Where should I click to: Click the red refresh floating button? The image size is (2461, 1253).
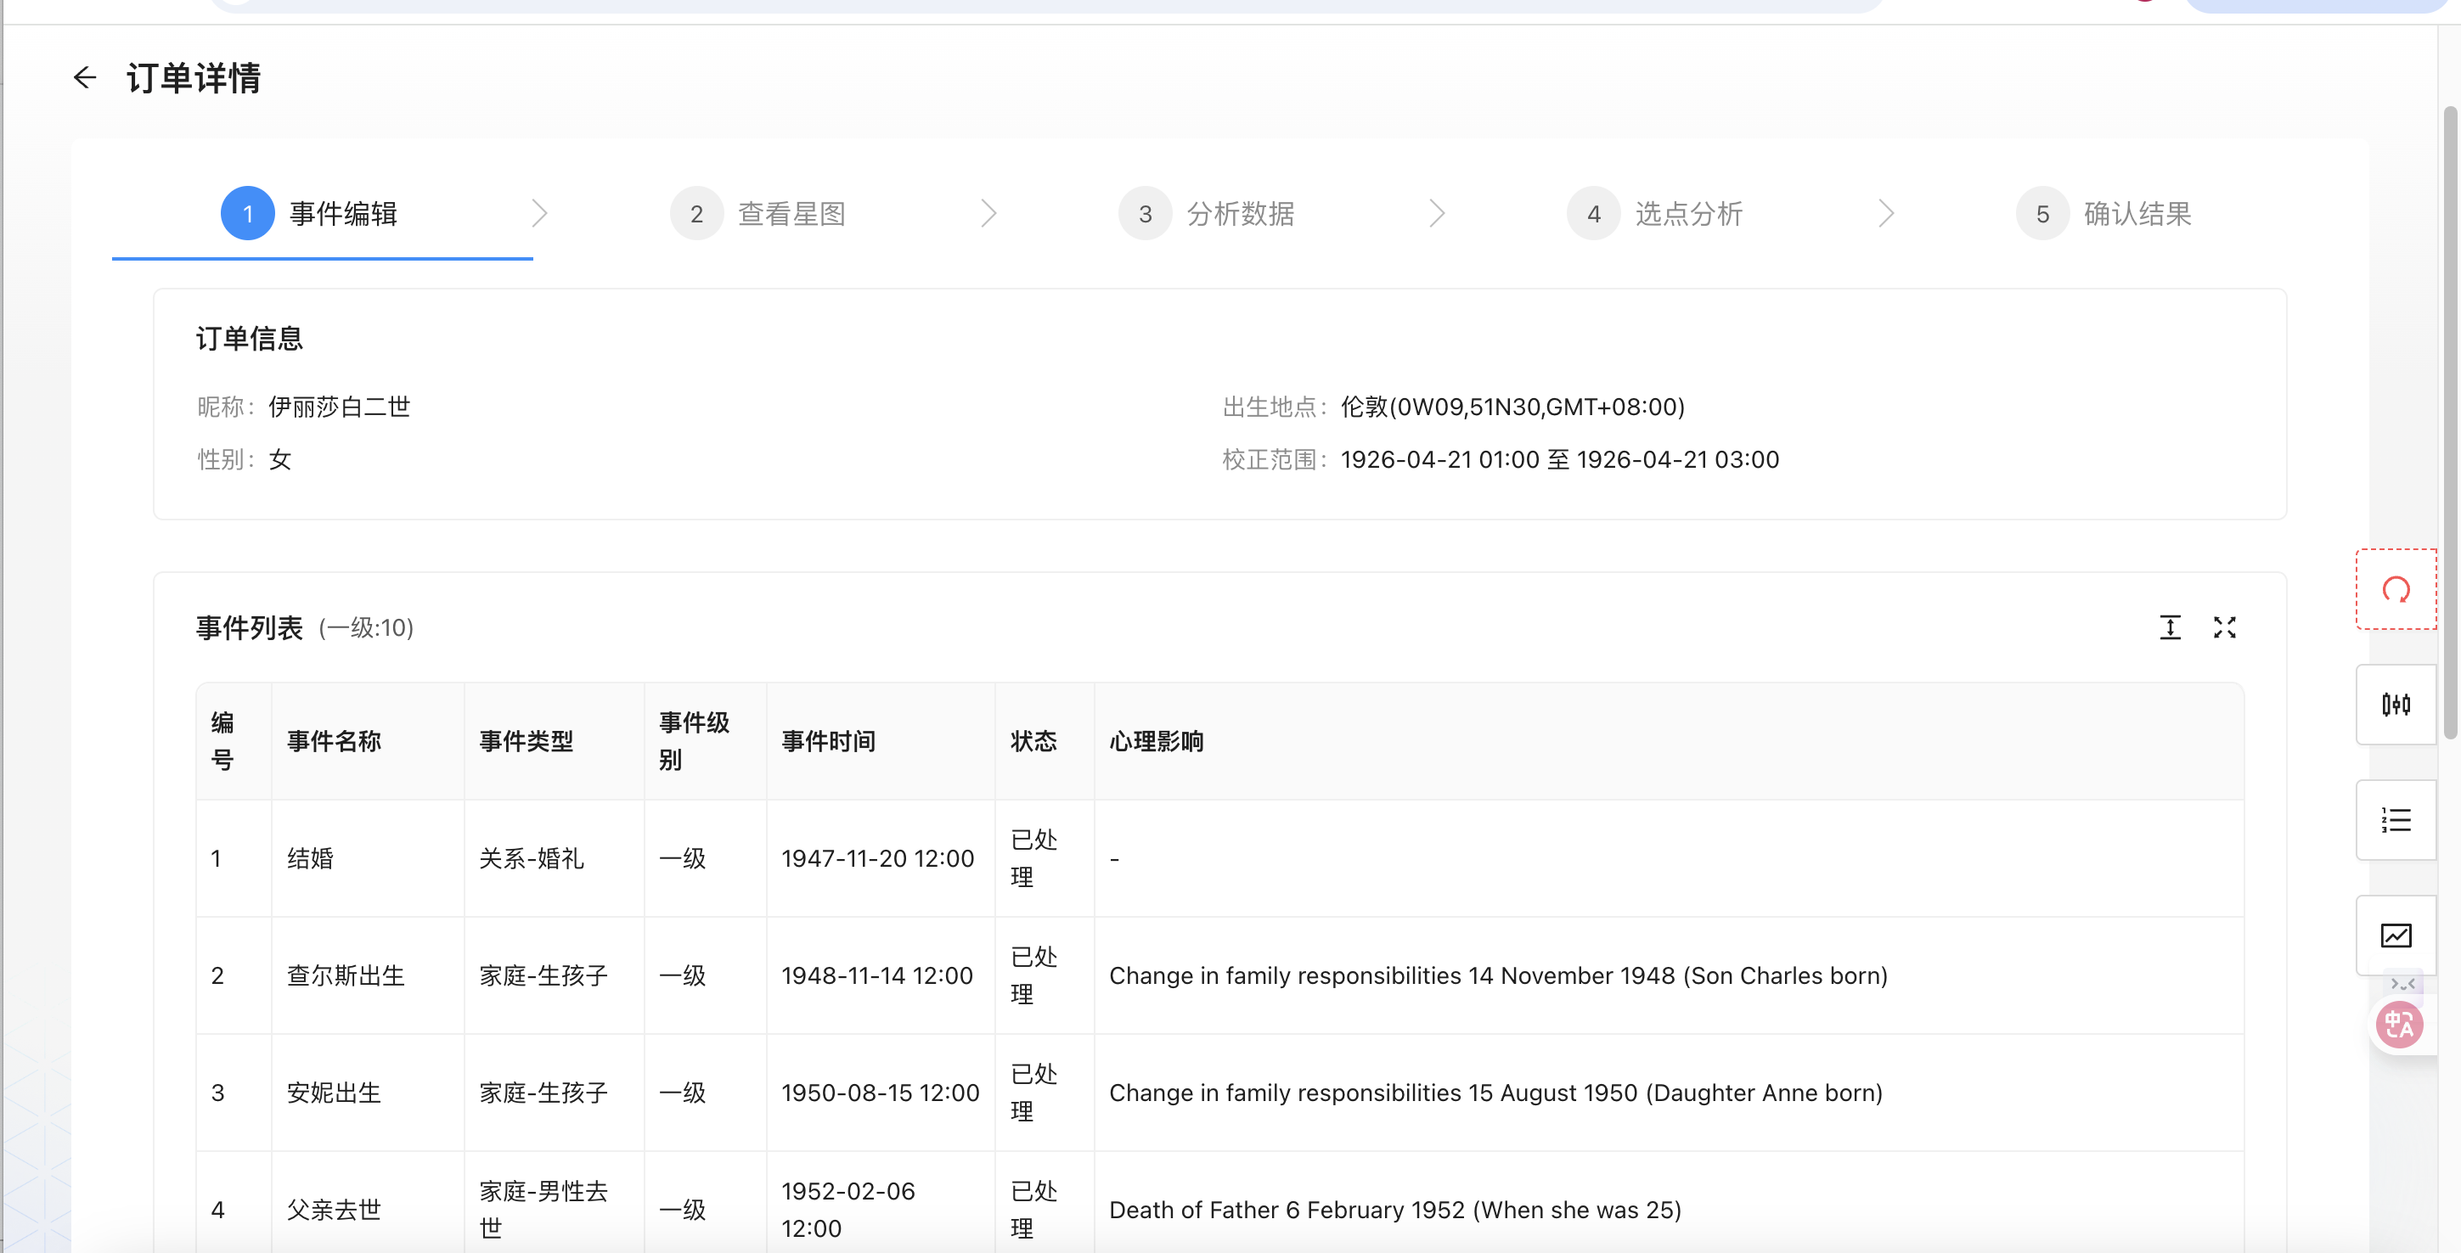pos(2395,589)
